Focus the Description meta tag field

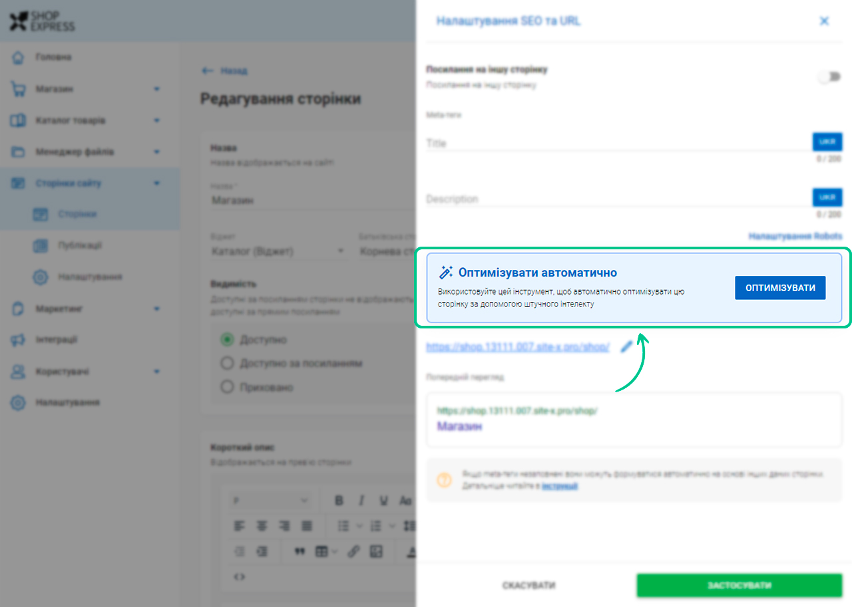click(x=618, y=199)
